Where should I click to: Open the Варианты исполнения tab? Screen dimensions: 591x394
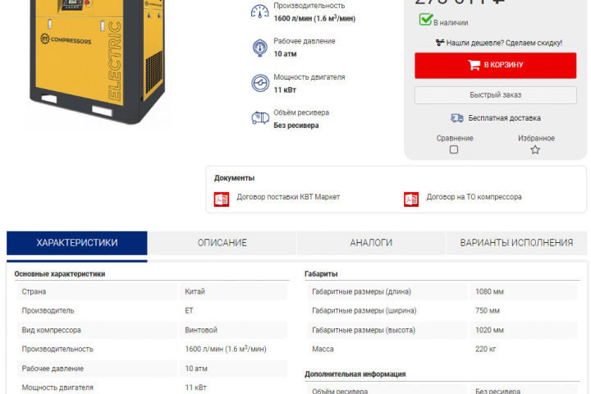[516, 243]
